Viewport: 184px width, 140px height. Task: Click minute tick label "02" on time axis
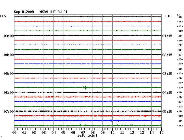[x=34, y=133]
